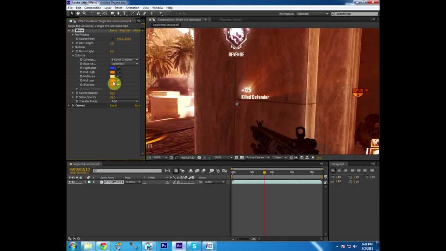Screen dimensions: 446x251
Task: Select left align text in Paragraph panel
Action: click(x=333, y=170)
